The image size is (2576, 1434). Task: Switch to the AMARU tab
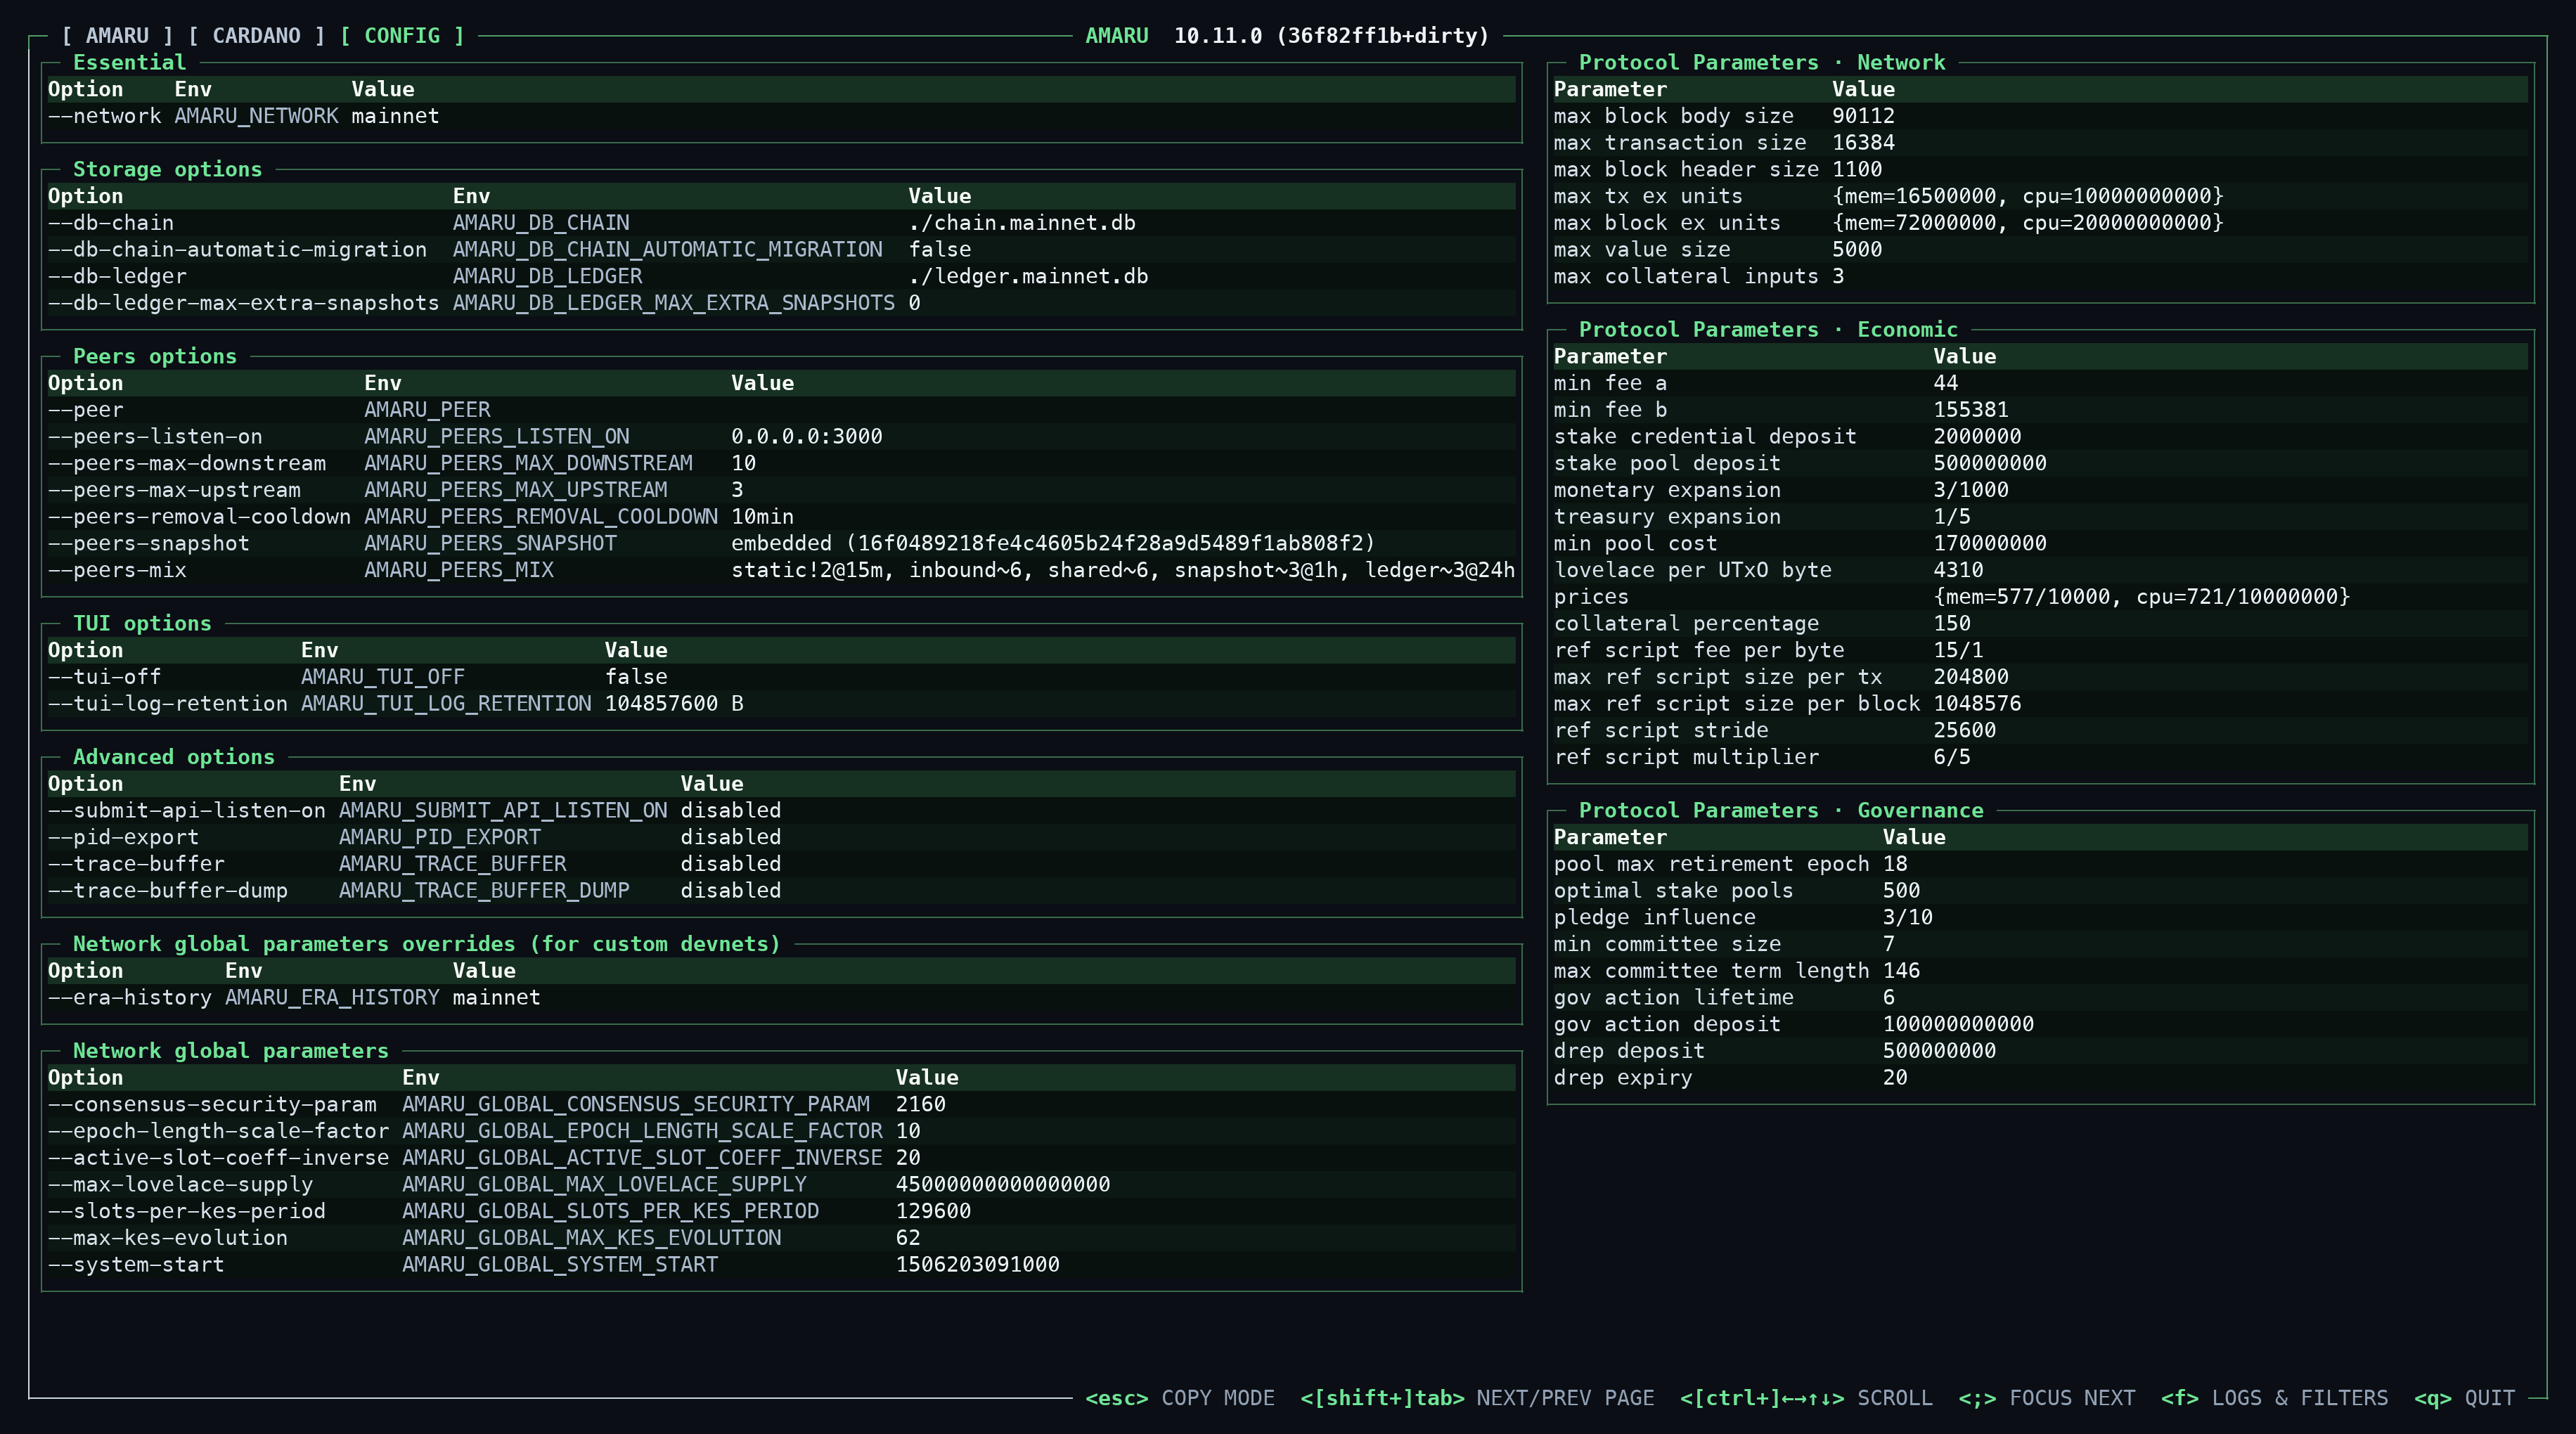[x=117, y=36]
